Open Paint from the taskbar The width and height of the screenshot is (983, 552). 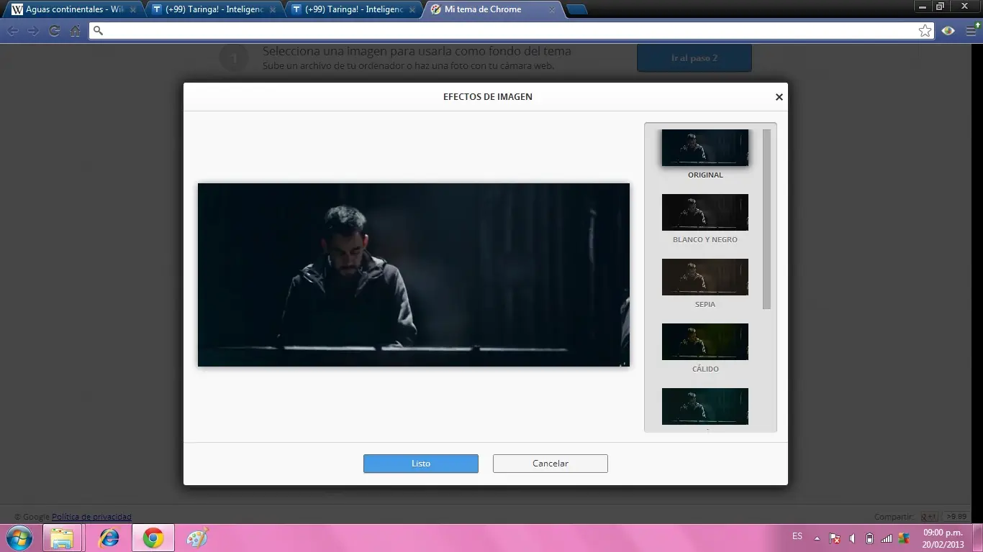click(x=196, y=538)
